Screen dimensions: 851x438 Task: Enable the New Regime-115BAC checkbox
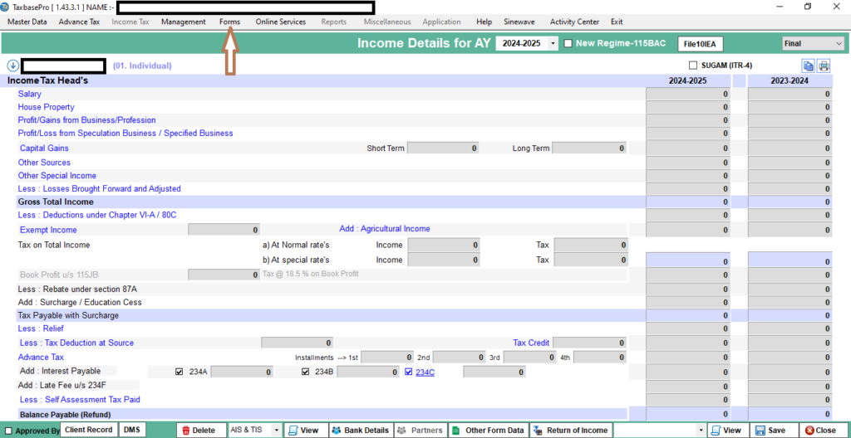(568, 44)
